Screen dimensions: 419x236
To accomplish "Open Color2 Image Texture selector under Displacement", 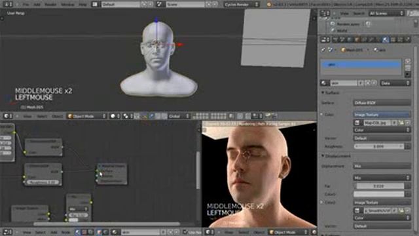I will pyautogui.click(x=382, y=203).
